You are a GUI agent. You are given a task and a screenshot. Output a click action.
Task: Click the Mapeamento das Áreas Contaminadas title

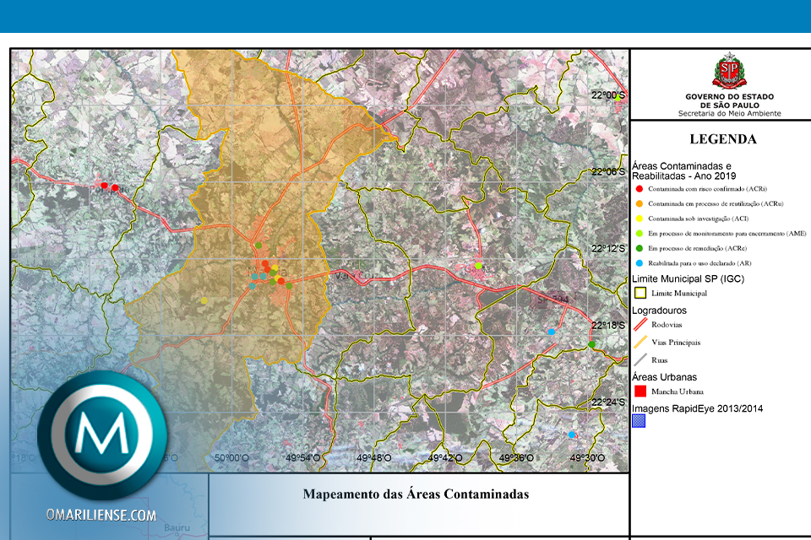point(416,494)
